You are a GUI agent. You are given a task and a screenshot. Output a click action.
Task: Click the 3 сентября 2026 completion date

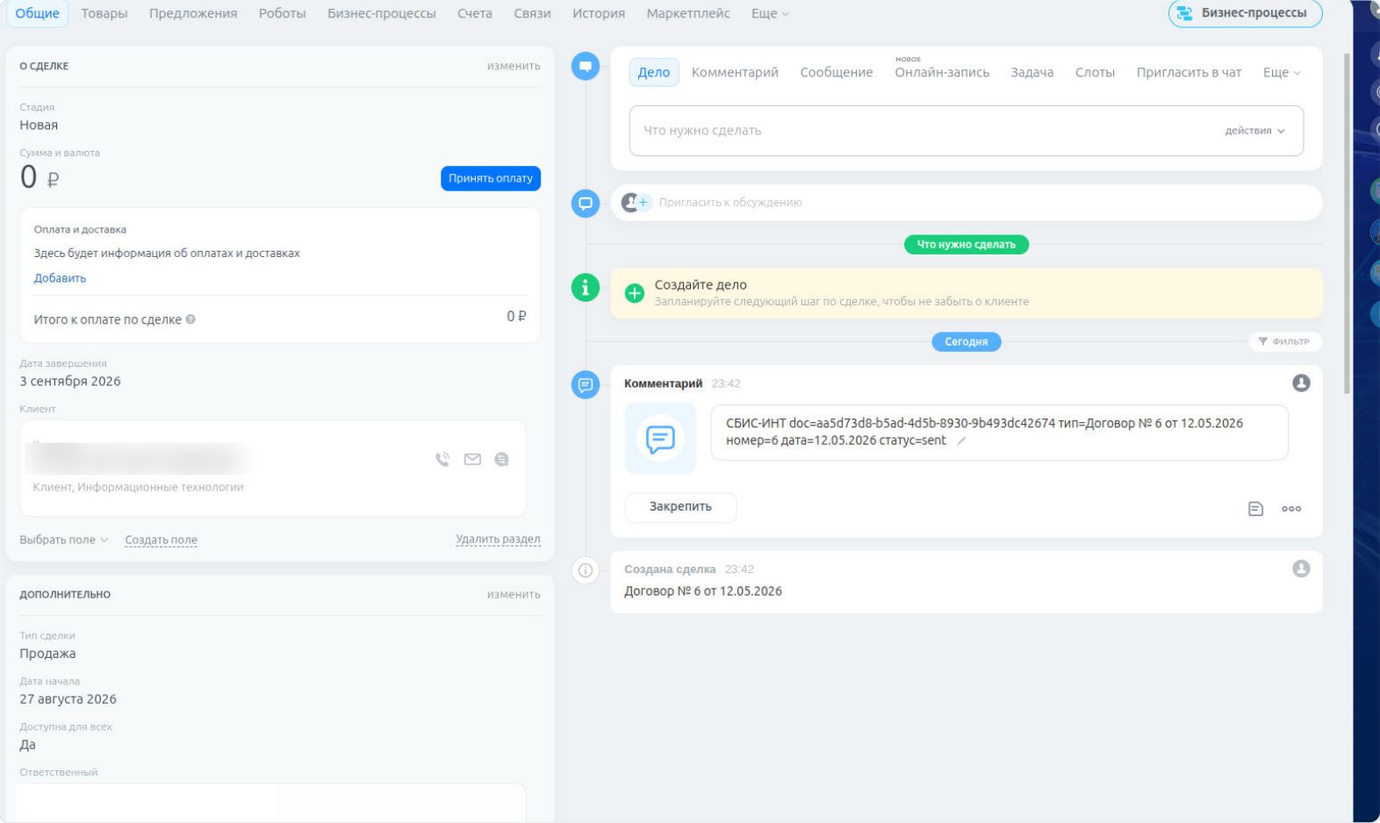(x=70, y=381)
